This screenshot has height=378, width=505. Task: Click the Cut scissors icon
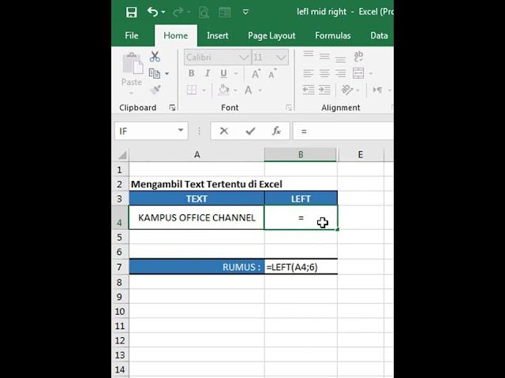(x=155, y=57)
